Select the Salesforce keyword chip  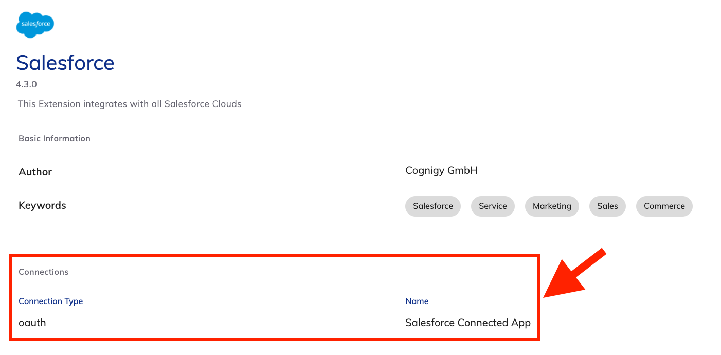point(433,206)
